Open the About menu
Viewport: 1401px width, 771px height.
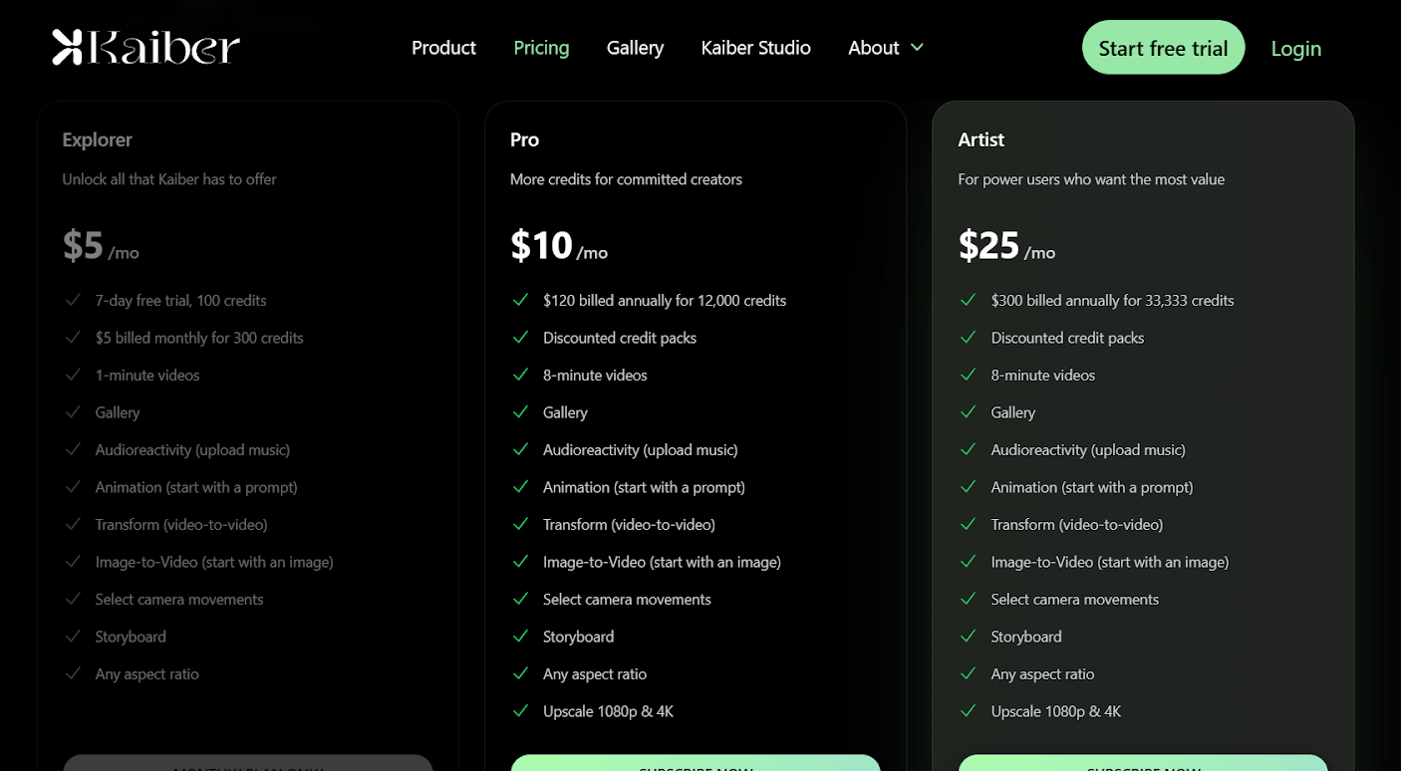click(886, 48)
